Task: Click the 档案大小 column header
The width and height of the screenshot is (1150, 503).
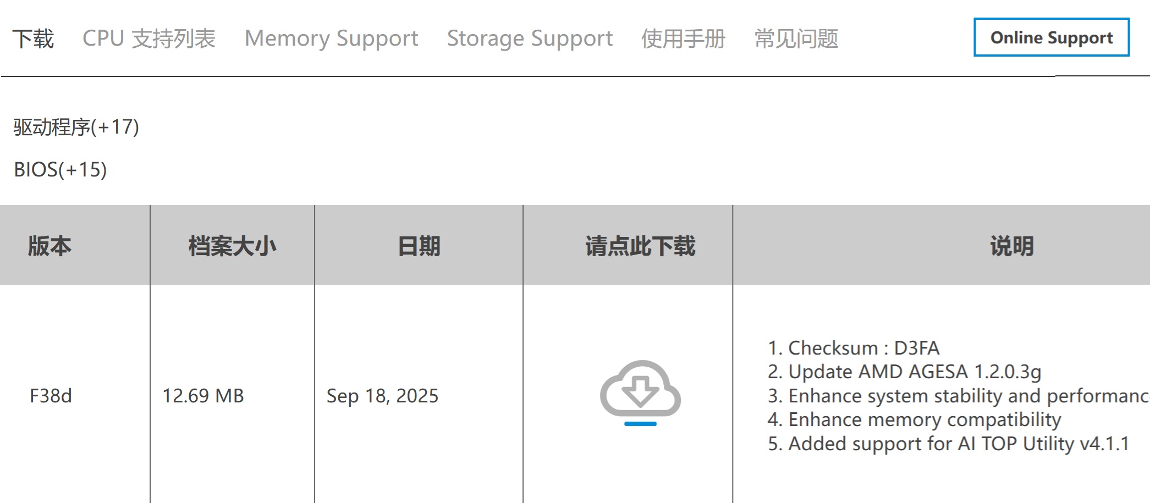Action: pyautogui.click(x=231, y=247)
